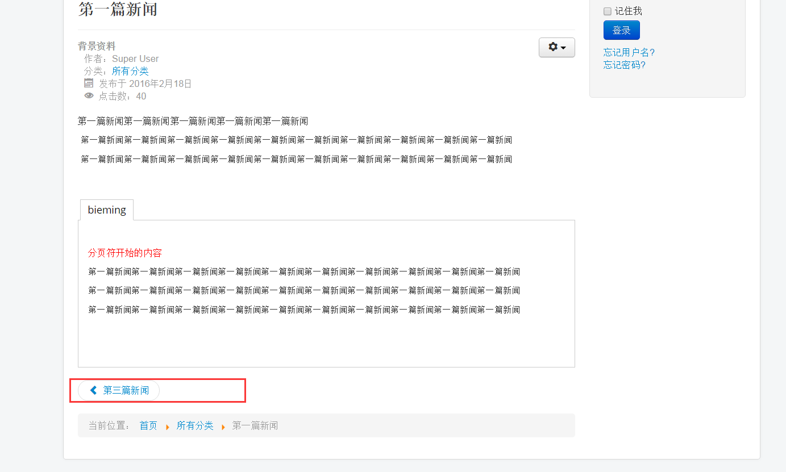Viewport: 786px width, 472px height.
Task: Click the author name Super User
Action: (x=135, y=59)
